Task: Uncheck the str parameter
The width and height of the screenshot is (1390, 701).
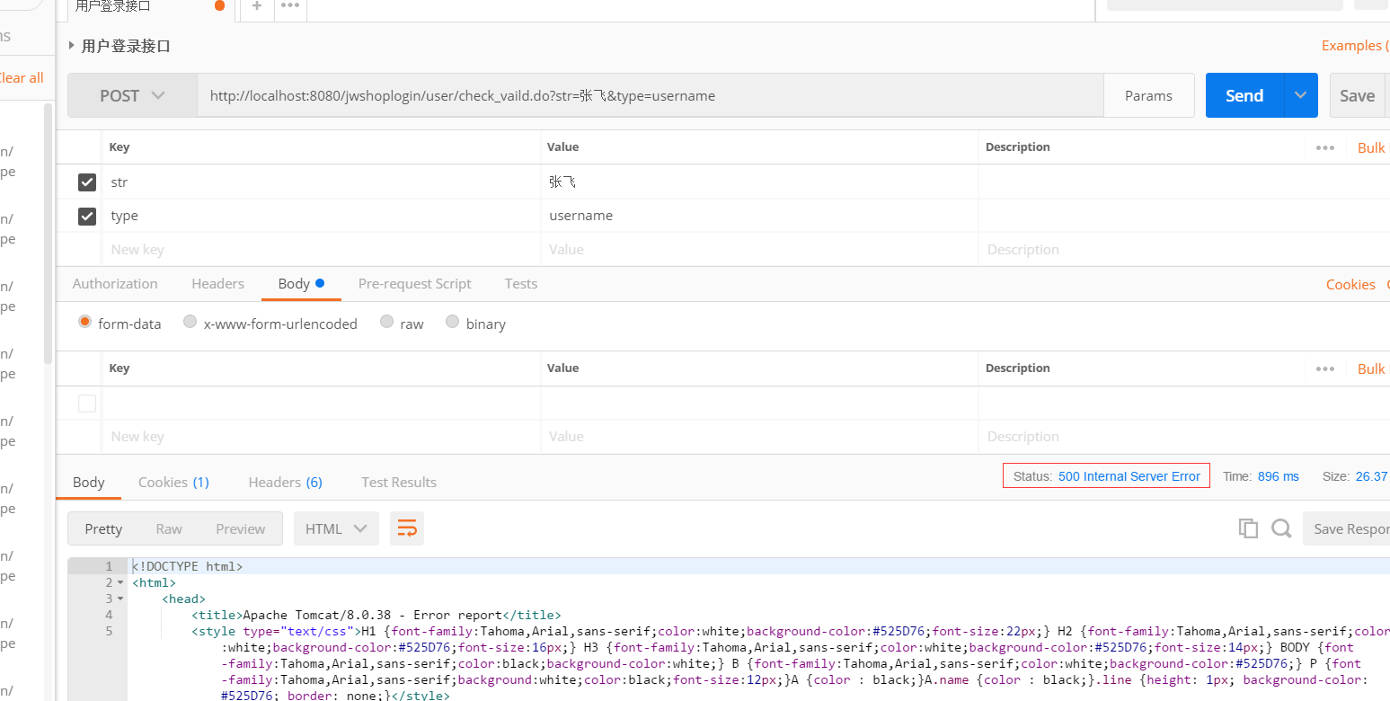Action: [x=86, y=182]
